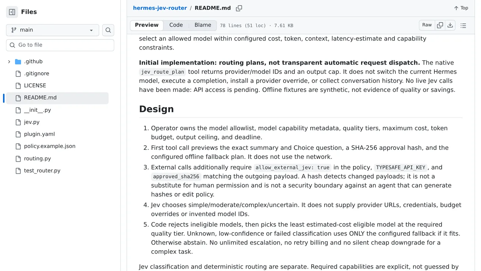Image resolution: width=481 pixels, height=271 pixels.
Task: Copy raw file contents icon
Action: pyautogui.click(x=440, y=25)
